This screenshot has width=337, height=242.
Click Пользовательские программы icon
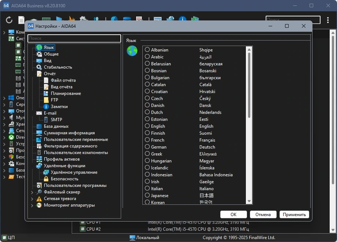[x=39, y=186]
